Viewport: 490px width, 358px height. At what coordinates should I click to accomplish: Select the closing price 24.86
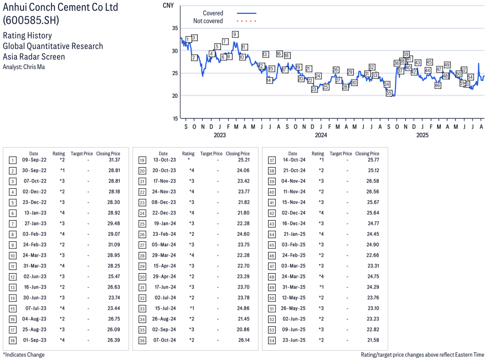tap(243, 308)
